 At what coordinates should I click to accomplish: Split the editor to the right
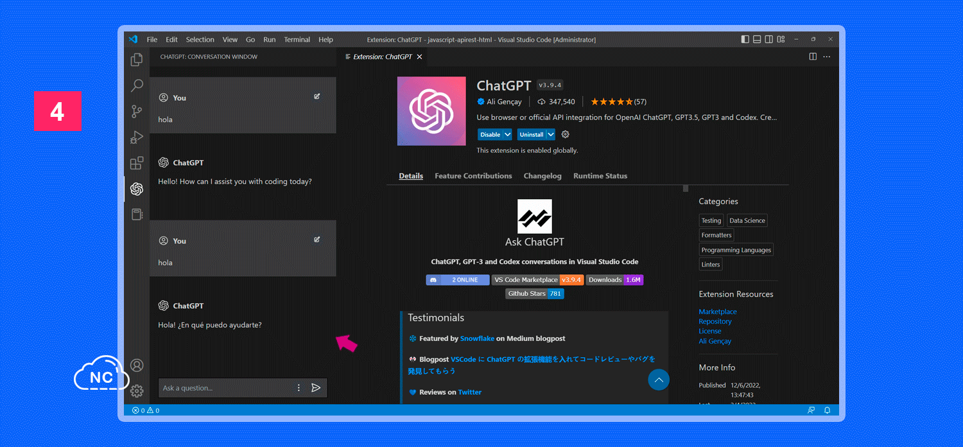pyautogui.click(x=813, y=57)
